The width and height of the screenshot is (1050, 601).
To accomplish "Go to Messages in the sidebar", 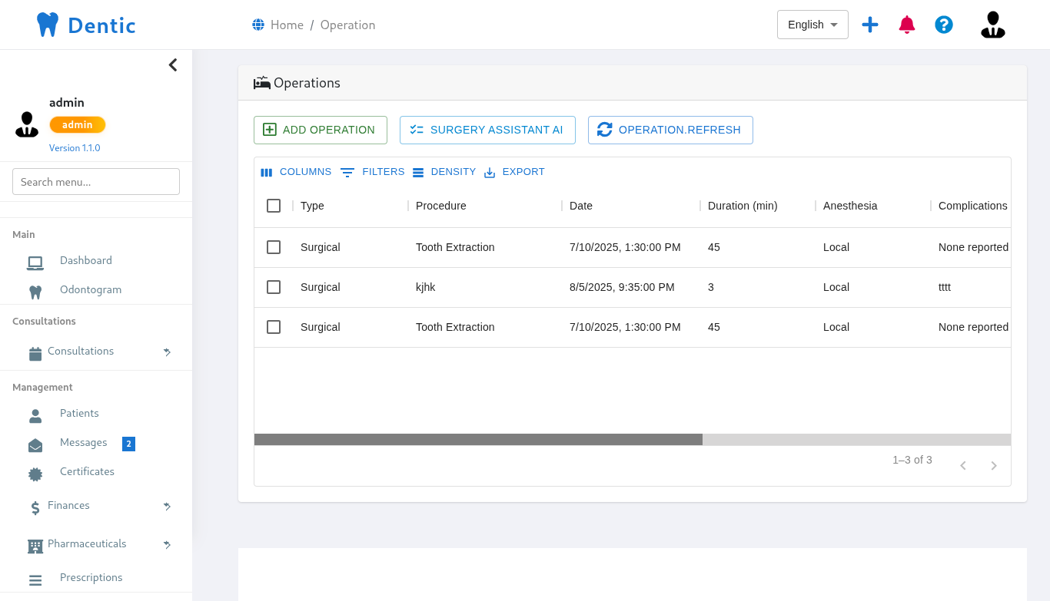I will (83, 443).
